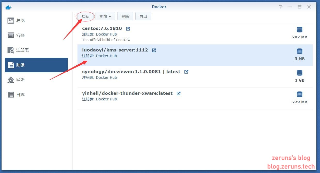This screenshot has height=173, width=320.
Task: Click the database icon above 5 MB
Action: point(300,51)
